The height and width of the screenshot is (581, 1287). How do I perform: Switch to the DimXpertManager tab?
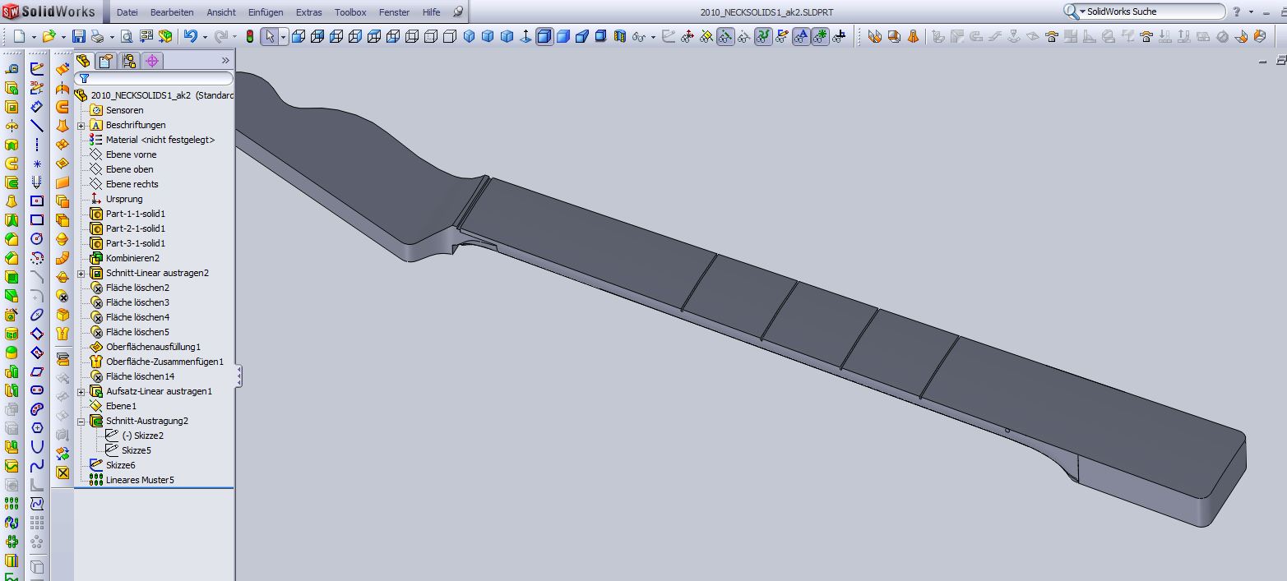click(152, 61)
